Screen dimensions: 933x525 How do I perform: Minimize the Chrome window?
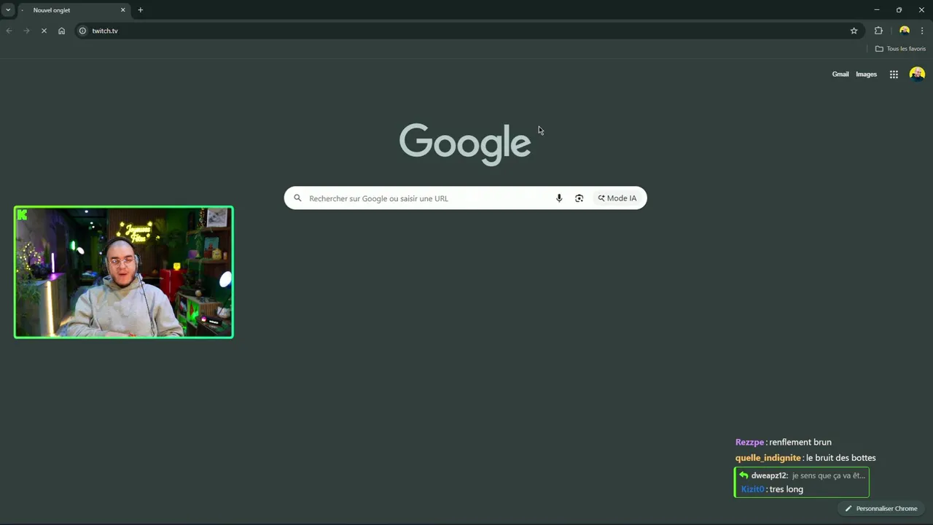click(x=876, y=10)
